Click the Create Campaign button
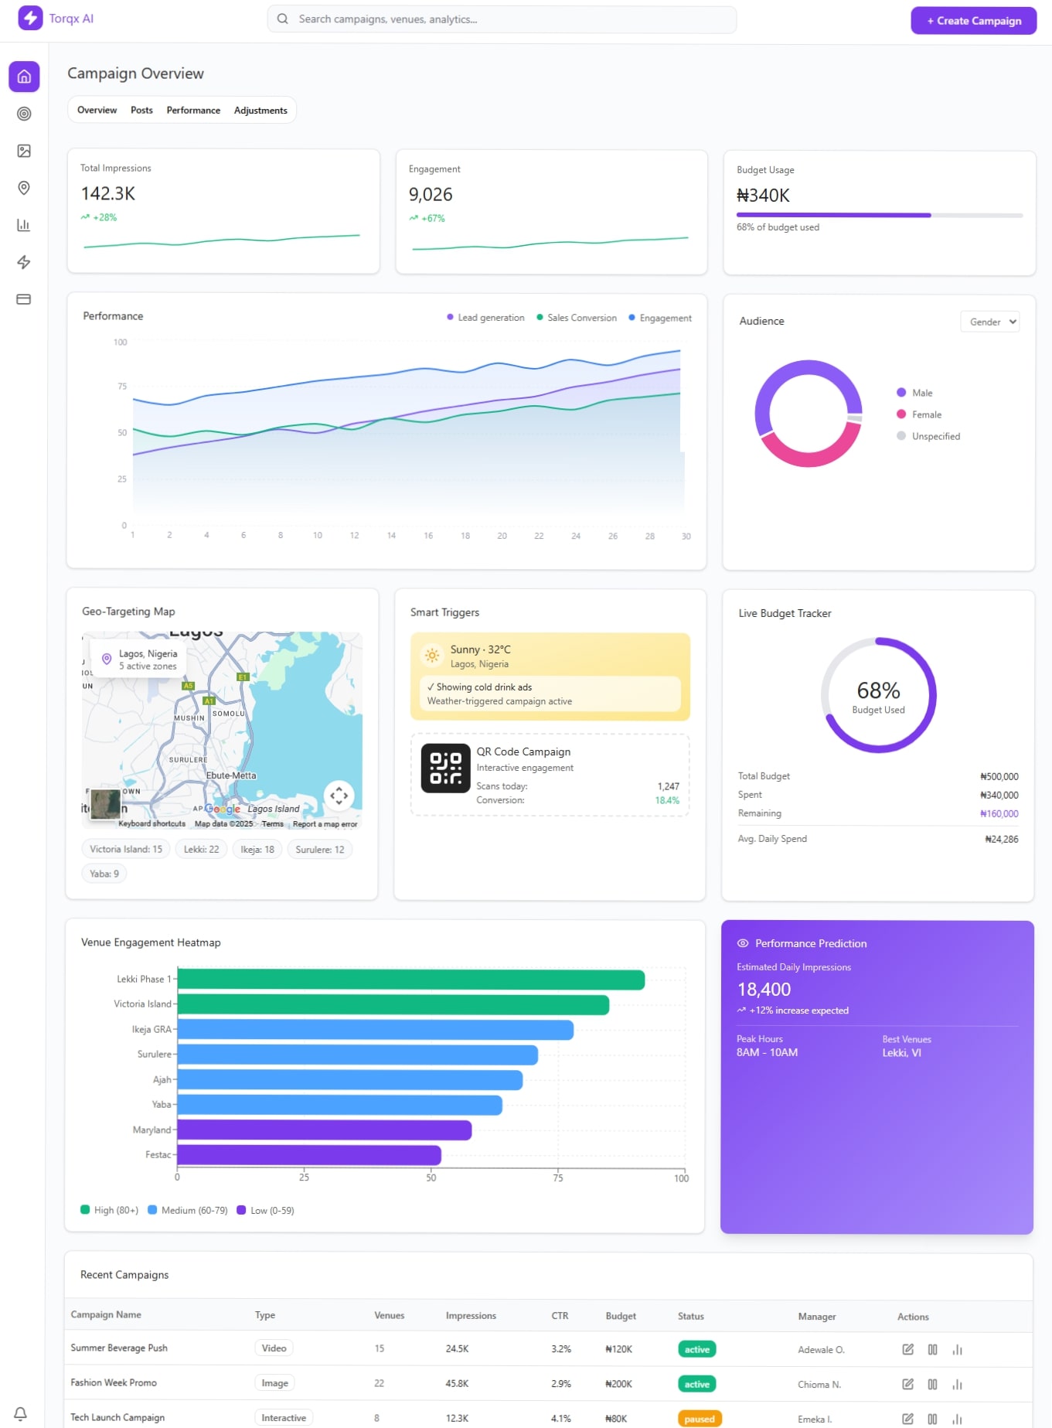The height and width of the screenshot is (1428, 1052). pos(973,21)
